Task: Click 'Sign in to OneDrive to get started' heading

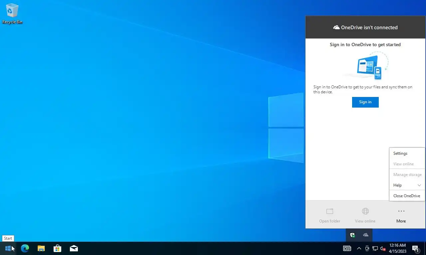Action: 365,44
